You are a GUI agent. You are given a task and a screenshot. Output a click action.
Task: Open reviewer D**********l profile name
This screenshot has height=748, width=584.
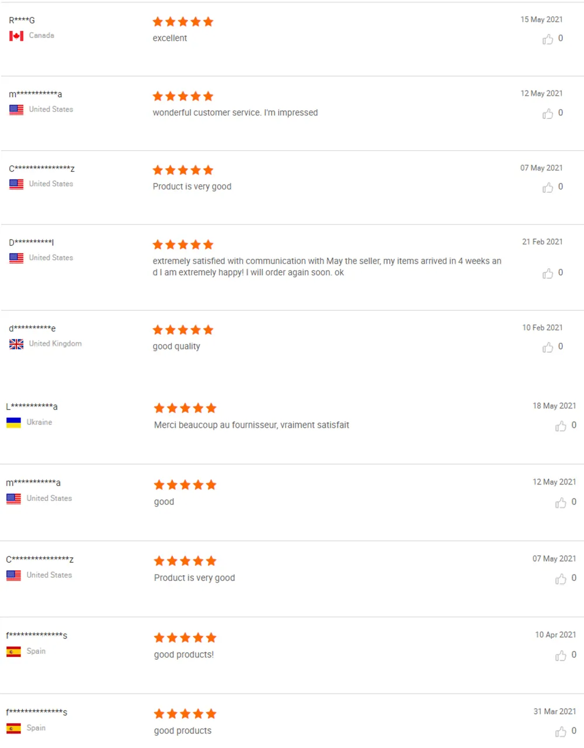coord(32,242)
